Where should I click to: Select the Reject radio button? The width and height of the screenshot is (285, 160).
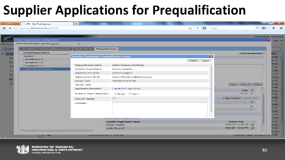coord(130,94)
